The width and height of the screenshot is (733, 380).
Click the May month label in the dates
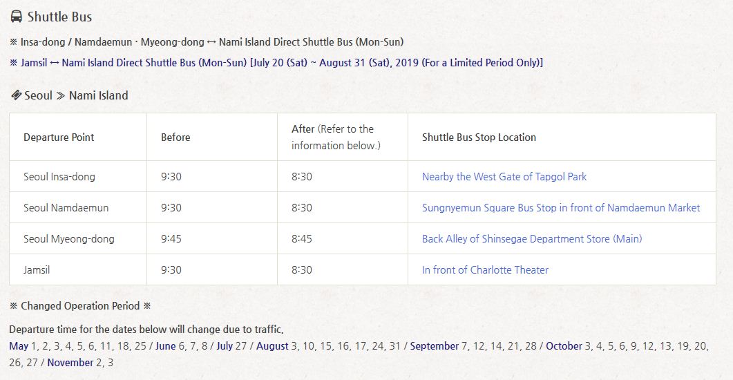coord(19,346)
